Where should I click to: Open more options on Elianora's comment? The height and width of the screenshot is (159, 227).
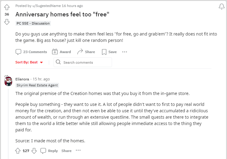click(x=78, y=151)
